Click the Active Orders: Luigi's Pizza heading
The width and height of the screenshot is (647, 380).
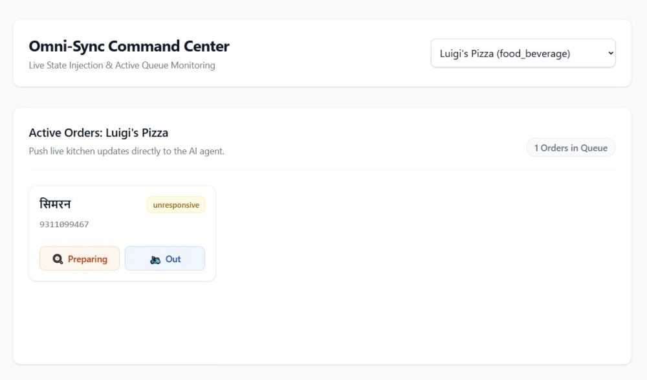(98, 133)
